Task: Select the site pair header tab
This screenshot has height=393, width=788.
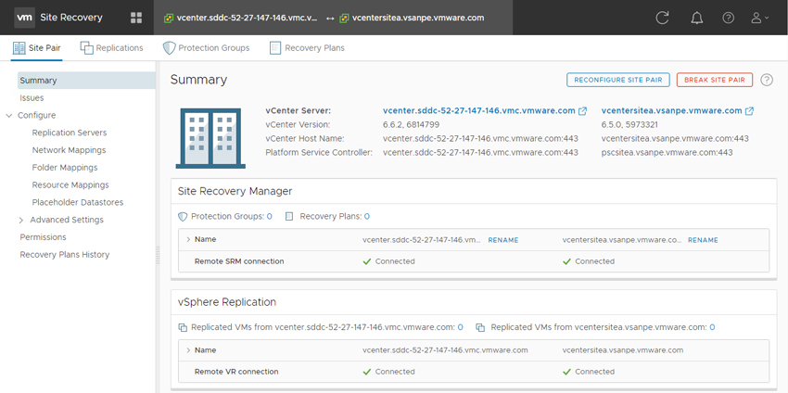Action: click(x=333, y=18)
